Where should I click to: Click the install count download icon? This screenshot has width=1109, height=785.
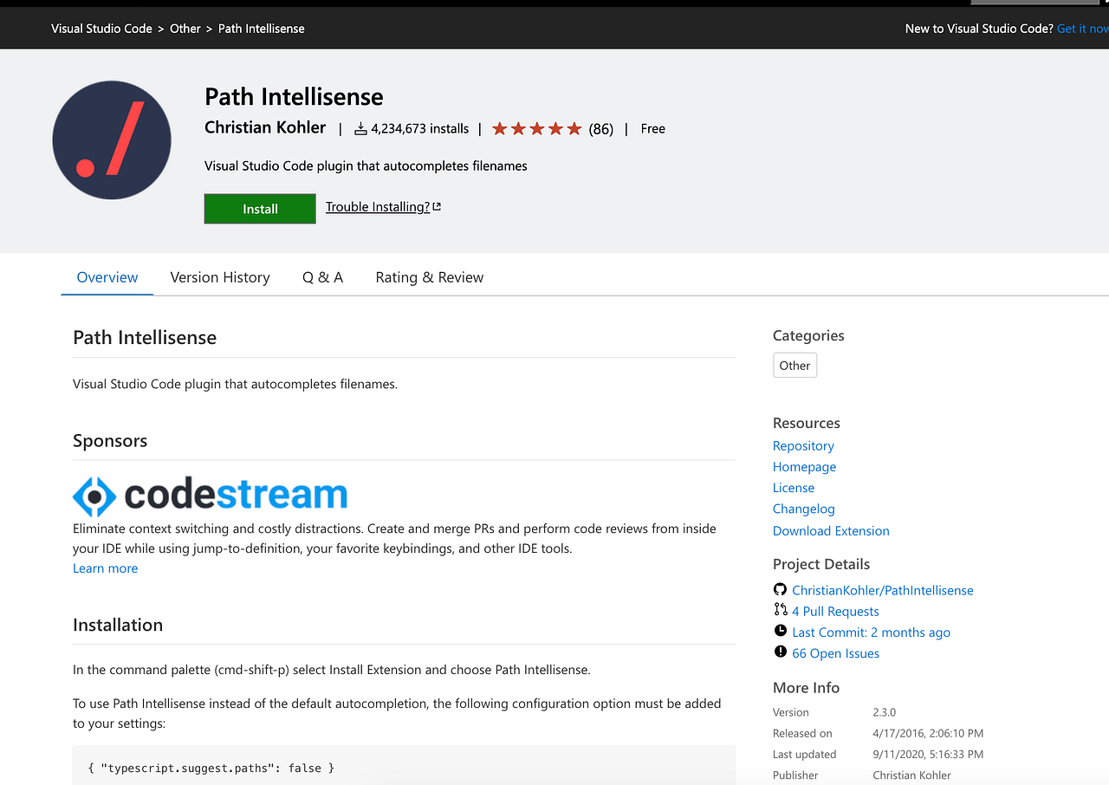point(360,128)
